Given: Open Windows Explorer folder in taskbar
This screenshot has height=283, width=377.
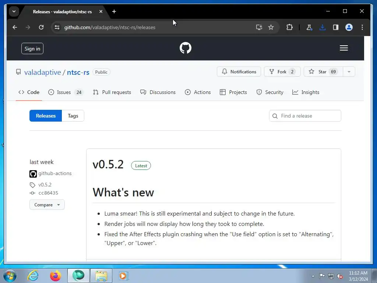Looking at the screenshot, I should 101,276.
